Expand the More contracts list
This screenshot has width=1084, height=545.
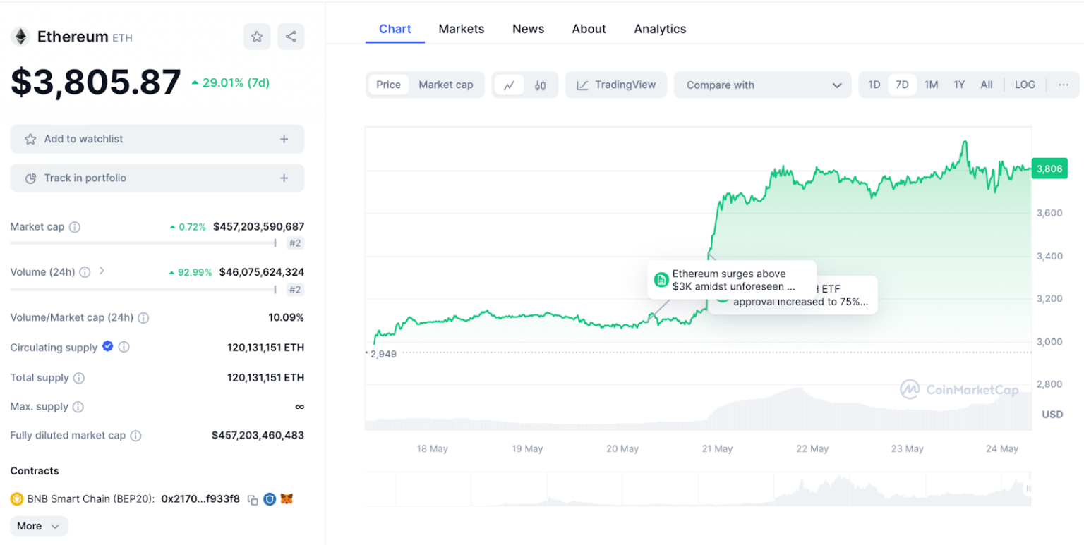[x=38, y=526]
